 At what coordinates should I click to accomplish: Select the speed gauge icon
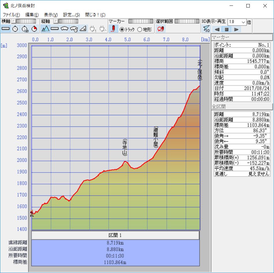(x=64, y=29)
